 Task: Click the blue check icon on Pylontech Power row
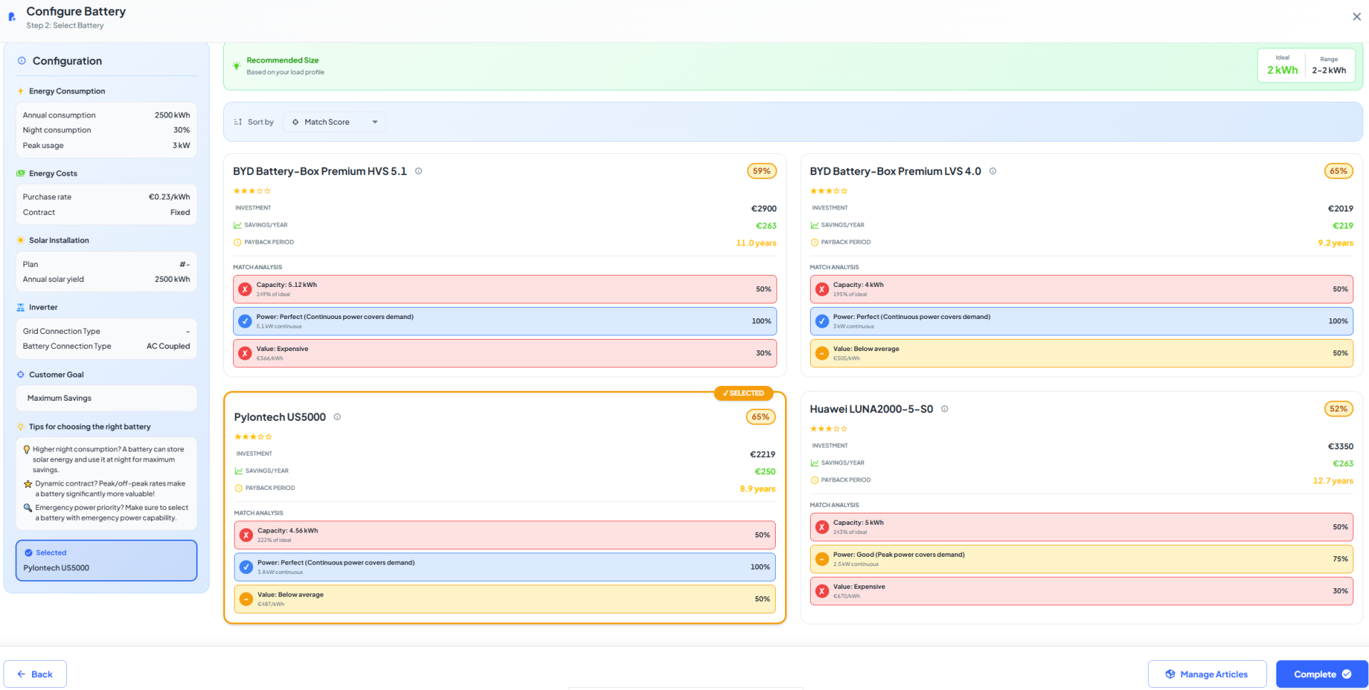(x=246, y=567)
